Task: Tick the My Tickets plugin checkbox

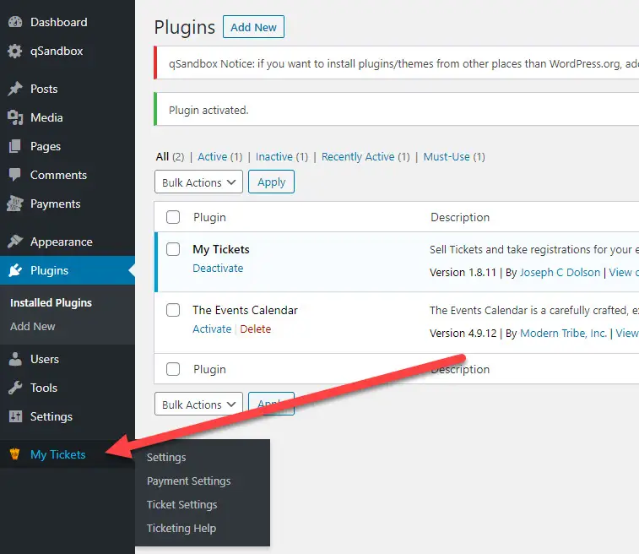Action: click(x=173, y=249)
